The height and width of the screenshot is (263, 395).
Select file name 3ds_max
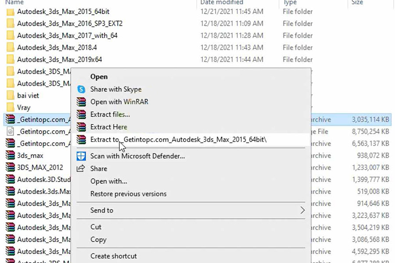(x=30, y=156)
